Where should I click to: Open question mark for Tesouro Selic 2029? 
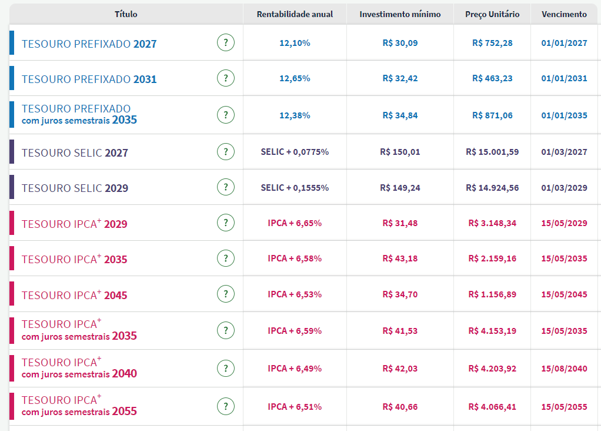[x=225, y=187]
